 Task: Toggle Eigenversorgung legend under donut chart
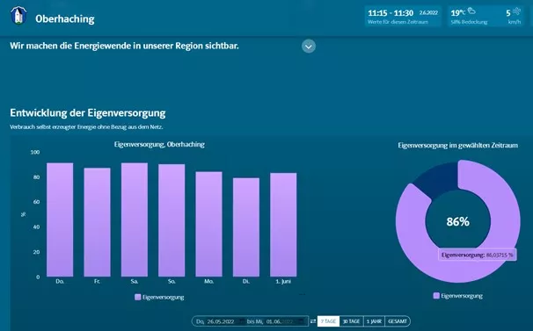click(458, 296)
